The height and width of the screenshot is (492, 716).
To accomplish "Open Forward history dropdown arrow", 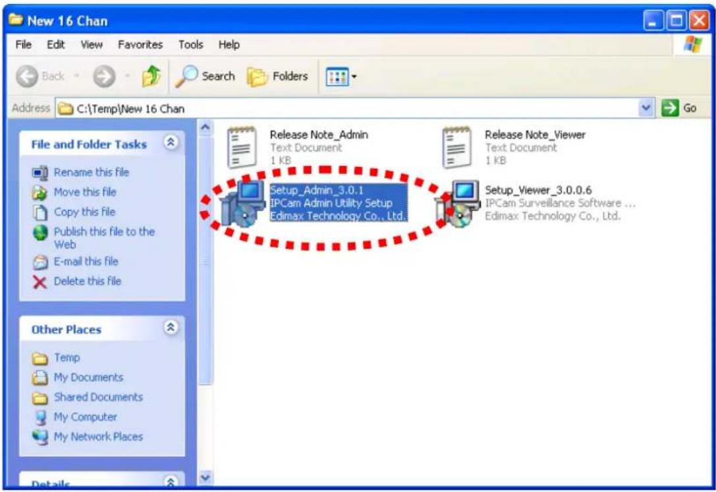I will [x=127, y=77].
